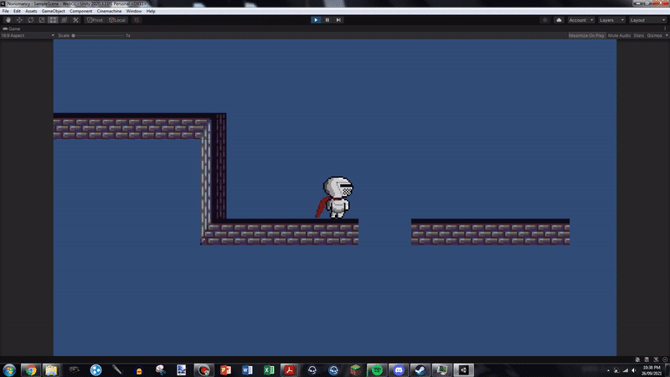Adjust the Game view Scale slider
This screenshot has height=377, width=670.
(98, 35)
